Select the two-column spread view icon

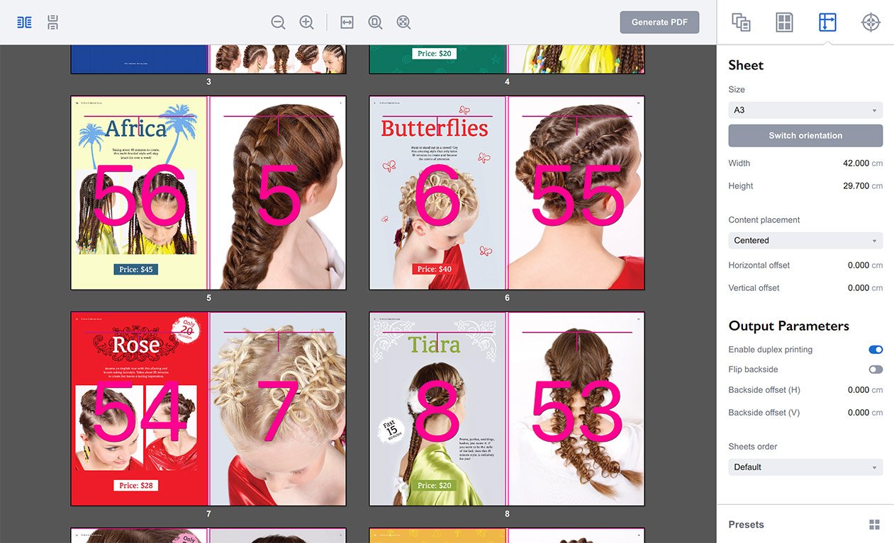tap(25, 23)
